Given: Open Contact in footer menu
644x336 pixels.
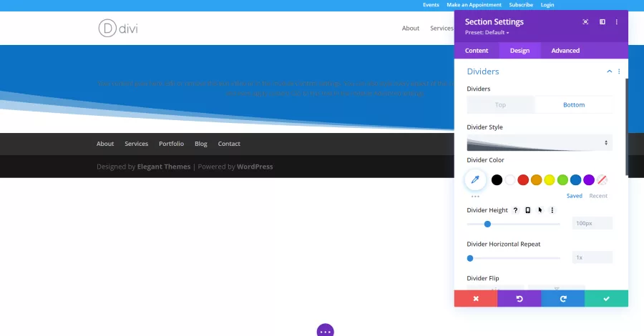Looking at the screenshot, I should click(x=229, y=144).
